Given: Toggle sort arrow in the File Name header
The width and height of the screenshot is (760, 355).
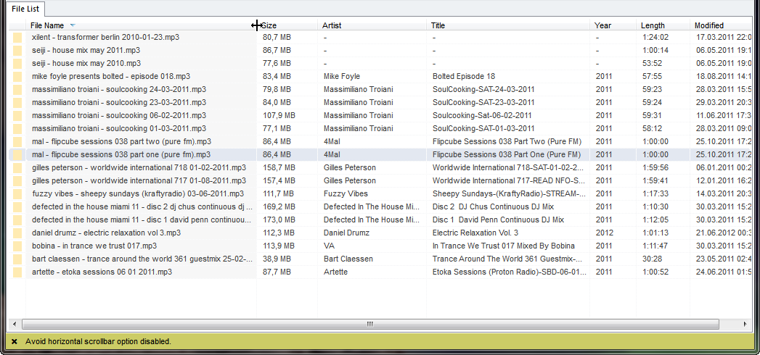Looking at the screenshot, I should 73,25.
